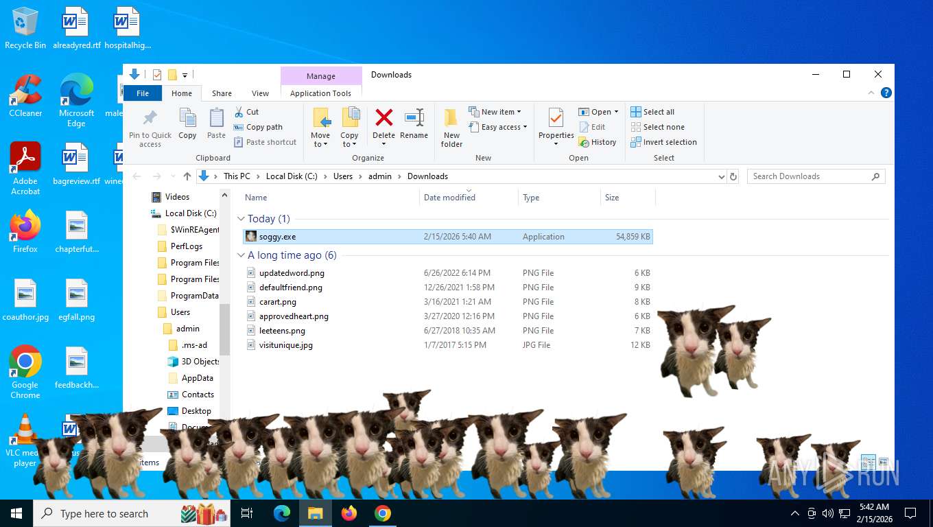Select defaultfriend.png file

pyautogui.click(x=448, y=288)
